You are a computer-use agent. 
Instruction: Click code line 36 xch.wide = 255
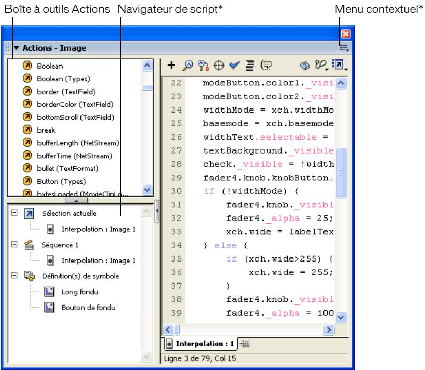291,272
